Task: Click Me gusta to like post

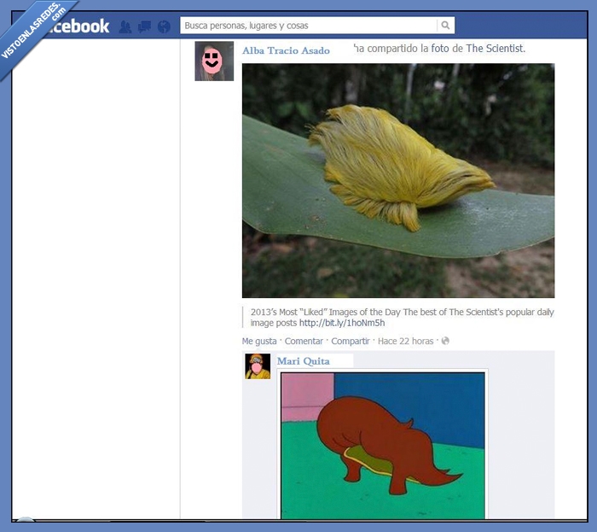Action: click(259, 342)
